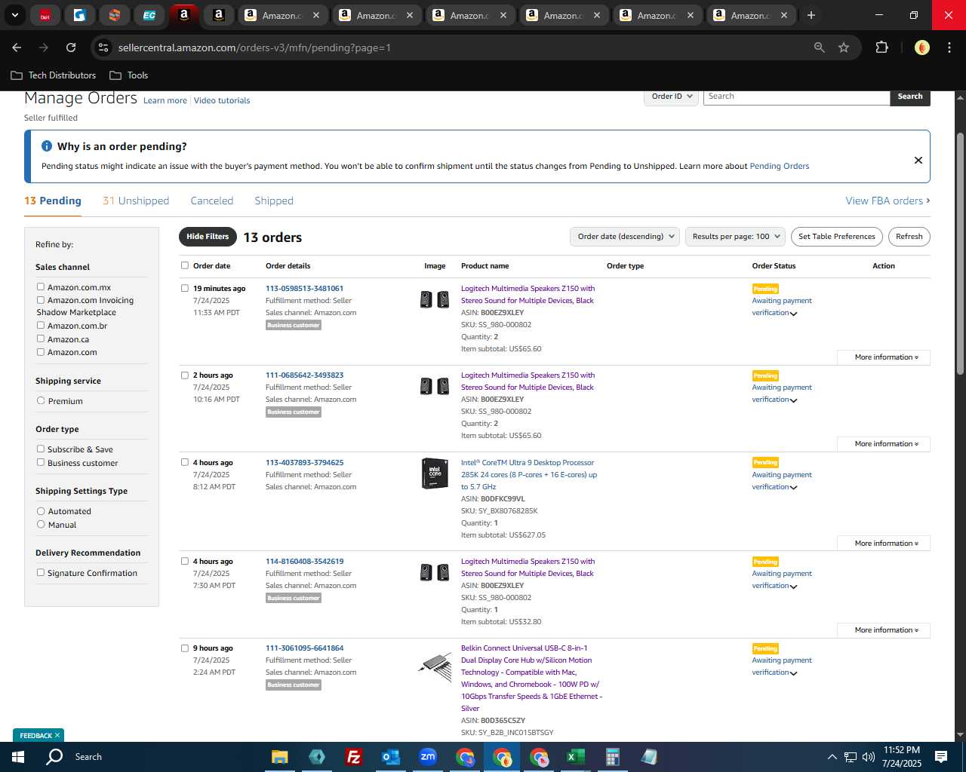The height and width of the screenshot is (772, 966).
Task: Open File Explorer from taskbar
Action: [x=280, y=757]
